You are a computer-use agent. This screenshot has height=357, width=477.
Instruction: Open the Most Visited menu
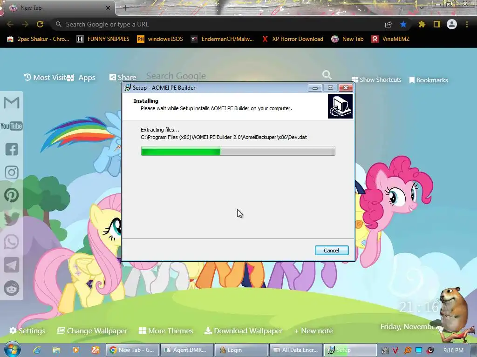(45, 78)
